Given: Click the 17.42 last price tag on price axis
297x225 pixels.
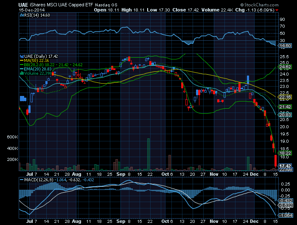Looking at the screenshot, I should (x=285, y=166).
